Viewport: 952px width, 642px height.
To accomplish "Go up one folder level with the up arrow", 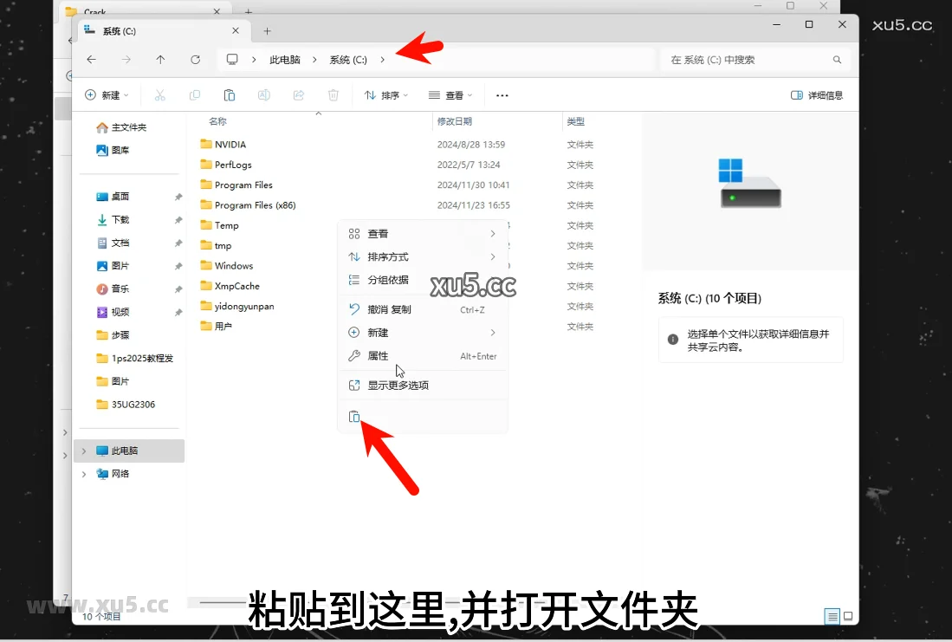I will tap(160, 60).
